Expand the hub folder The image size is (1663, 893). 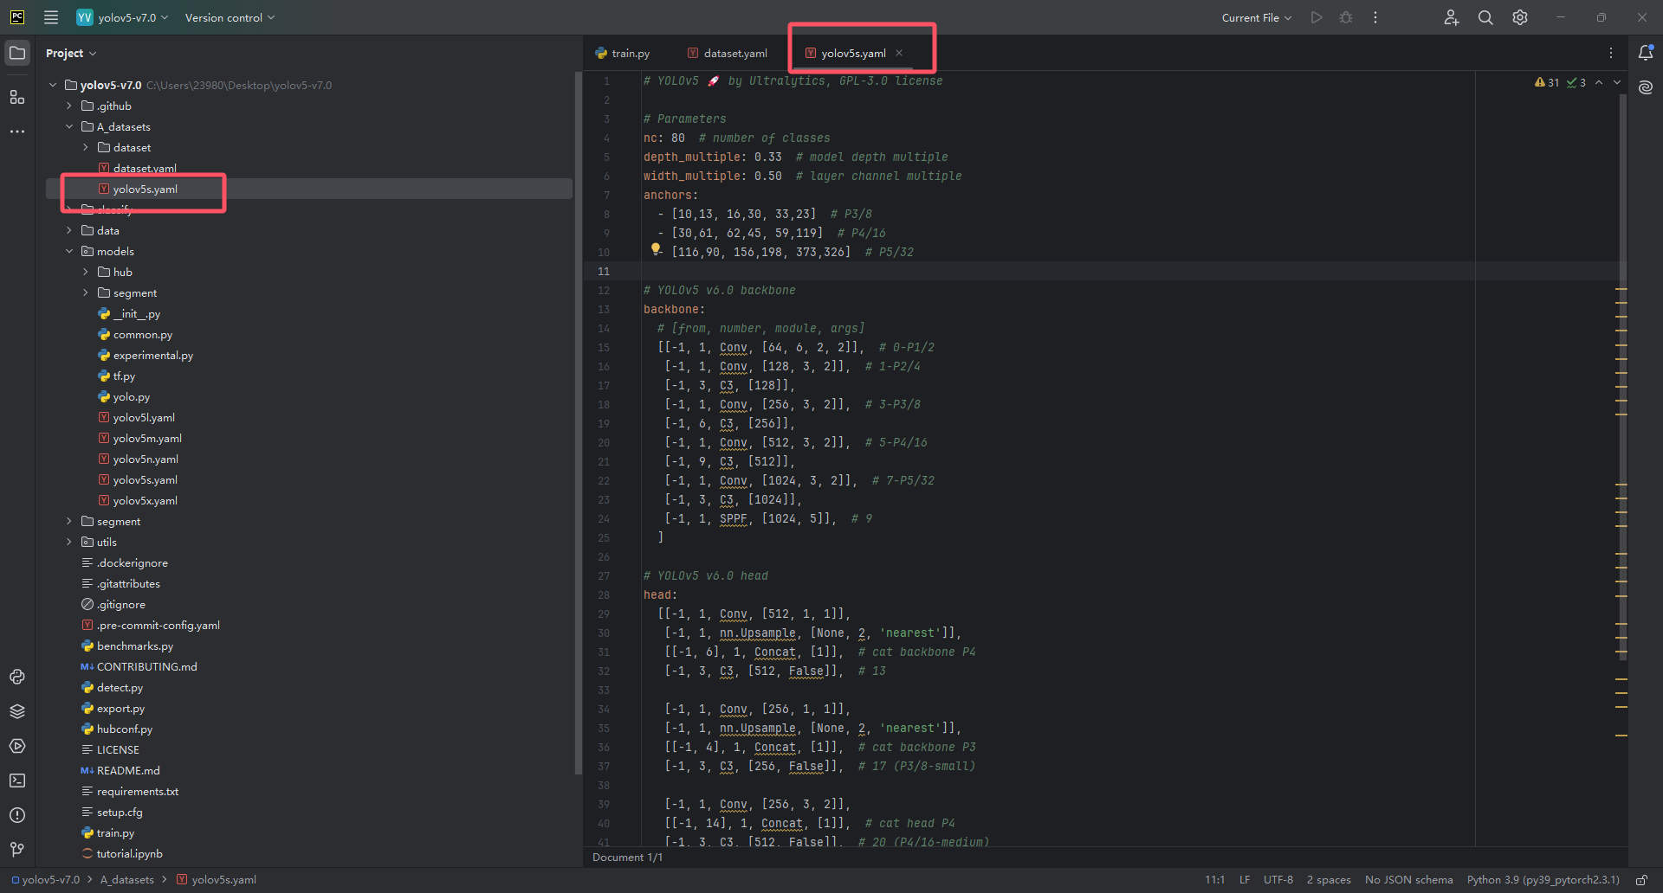pos(86,272)
